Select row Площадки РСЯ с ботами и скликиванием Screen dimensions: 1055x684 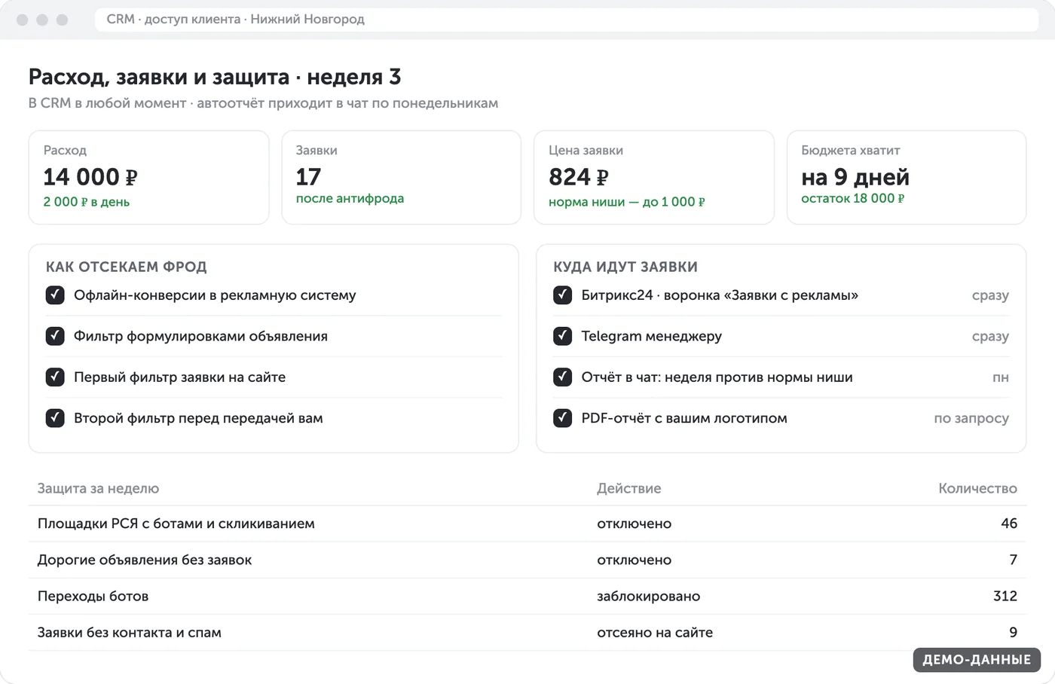click(x=527, y=524)
